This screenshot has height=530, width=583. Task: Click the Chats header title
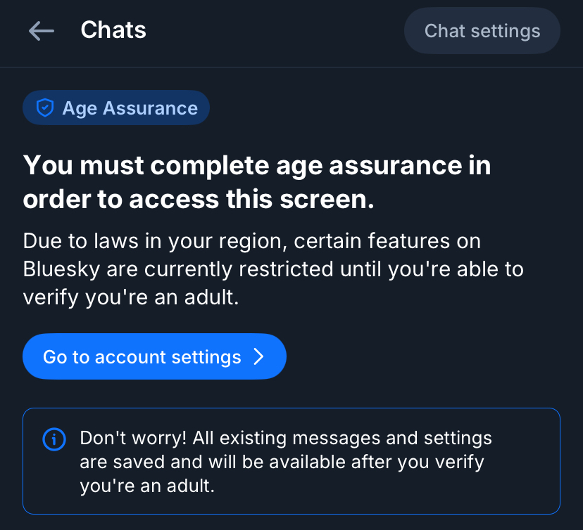point(113,30)
